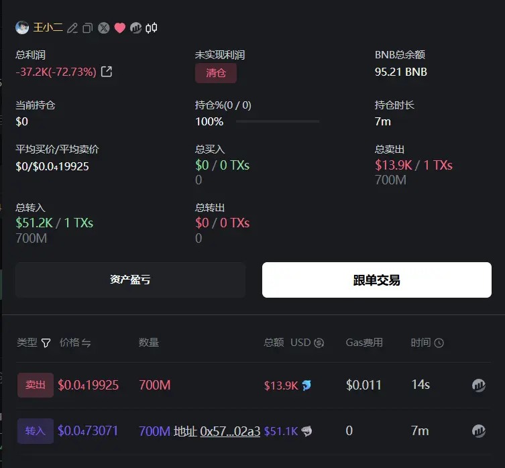Viewport: 505px width, 468px height.
Task: Click the 数量 column header
Action: (x=149, y=343)
